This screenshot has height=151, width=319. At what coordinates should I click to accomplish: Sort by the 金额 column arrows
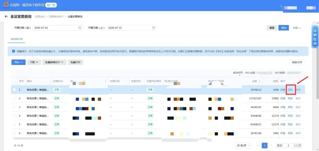259,81
